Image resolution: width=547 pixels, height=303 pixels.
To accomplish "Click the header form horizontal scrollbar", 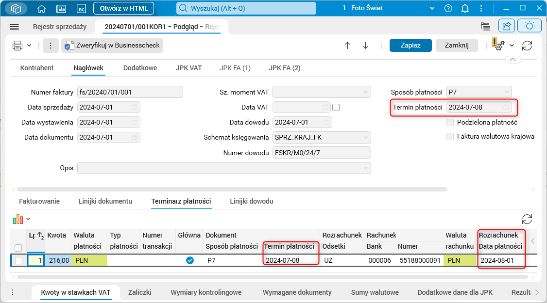I will click(x=232, y=190).
